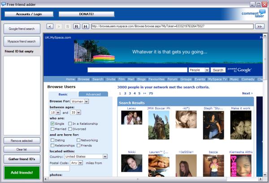Check the Friends checkbox

[78, 145]
